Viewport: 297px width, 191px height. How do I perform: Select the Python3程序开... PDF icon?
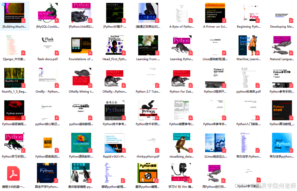(x=215, y=78)
